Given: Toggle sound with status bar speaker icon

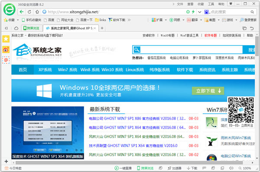Looking at the screenshot, I should pos(231,168).
